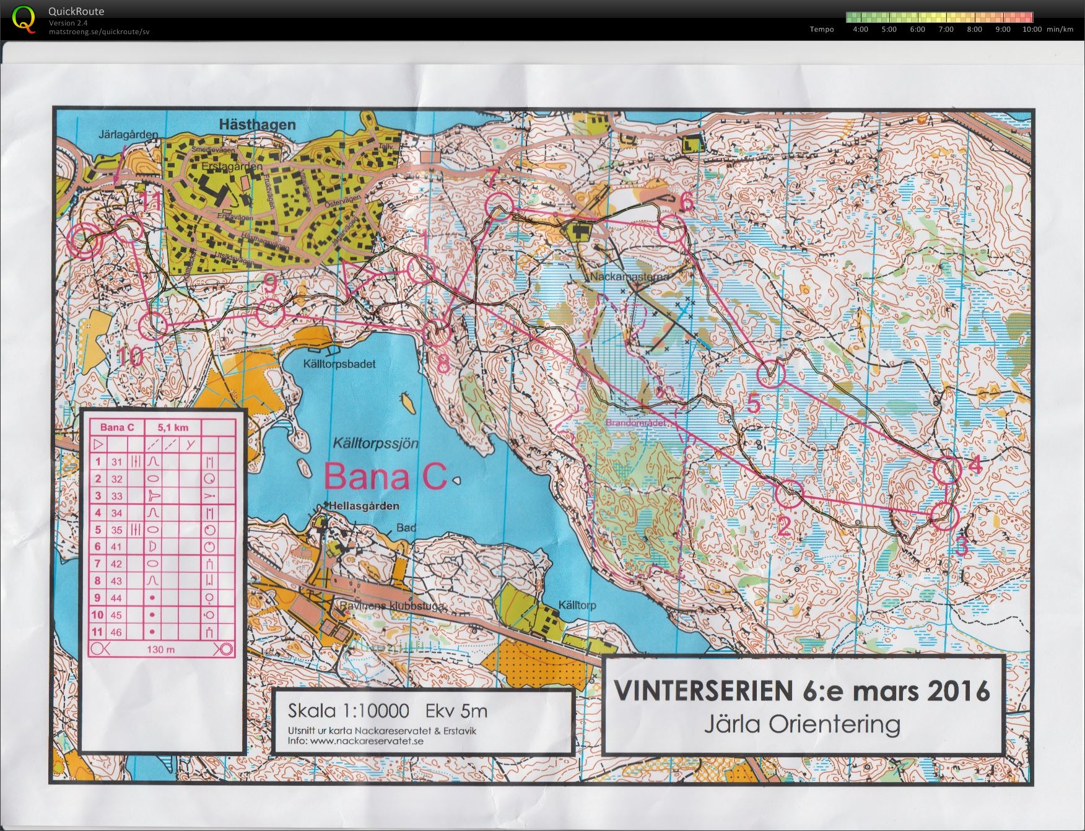The image size is (1085, 831).
Task: Click the Källtorp label near the shore
Action: tap(577, 604)
